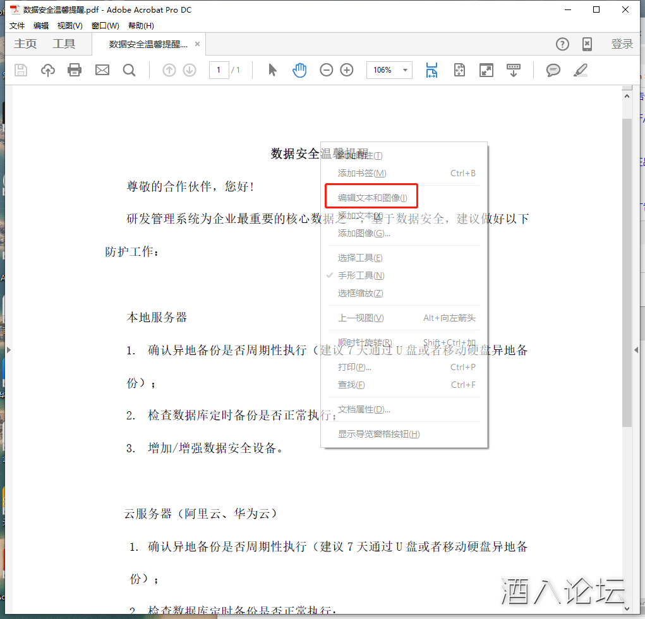This screenshot has width=645, height=619.
Task: Open the 视图 menu in menu bar
Action: point(69,26)
